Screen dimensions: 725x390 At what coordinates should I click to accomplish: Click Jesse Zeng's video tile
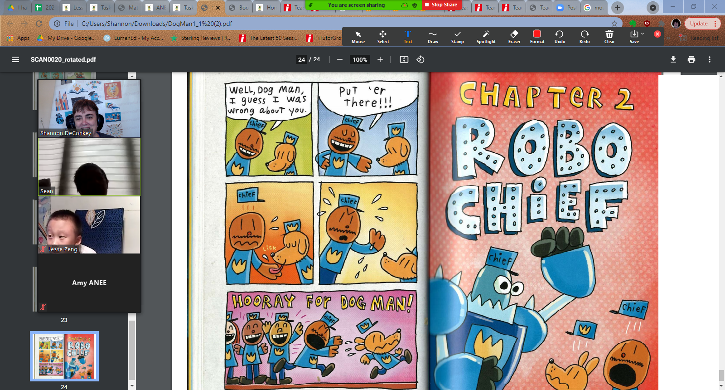click(x=89, y=225)
